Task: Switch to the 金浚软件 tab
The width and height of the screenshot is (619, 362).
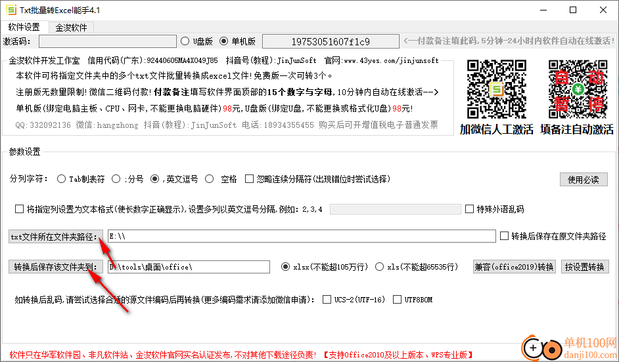Action: pyautogui.click(x=71, y=28)
